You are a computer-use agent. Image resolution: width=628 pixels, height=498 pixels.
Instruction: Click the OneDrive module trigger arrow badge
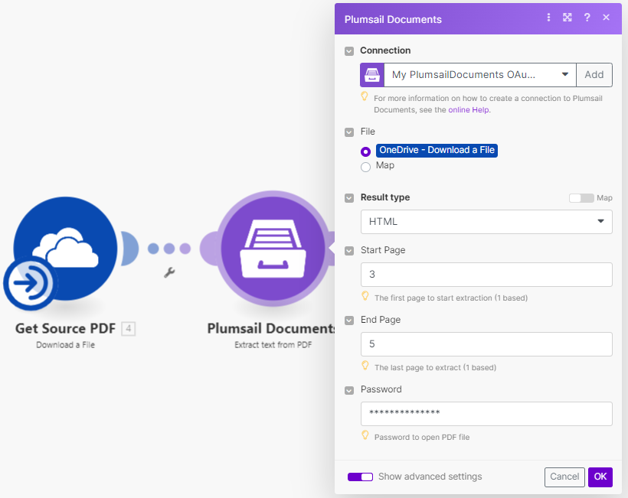[x=30, y=283]
